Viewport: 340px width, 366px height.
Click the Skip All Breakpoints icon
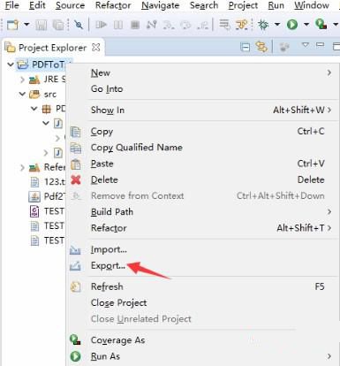[x=79, y=25]
